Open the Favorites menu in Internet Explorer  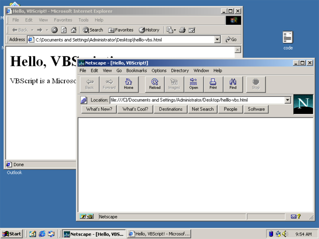[x=63, y=20]
